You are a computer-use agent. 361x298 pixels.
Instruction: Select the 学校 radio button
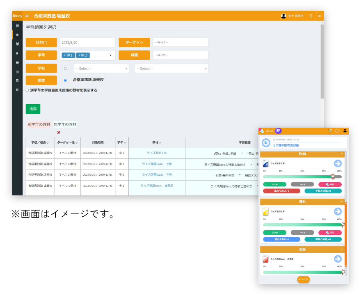point(65,69)
